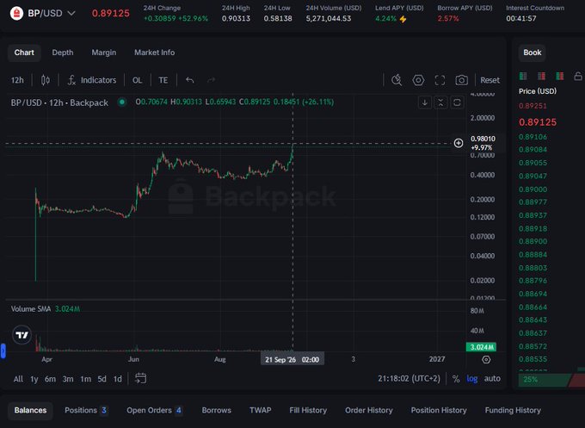Redo the chart action
Viewport: 585px width, 428px height.
pos(211,80)
